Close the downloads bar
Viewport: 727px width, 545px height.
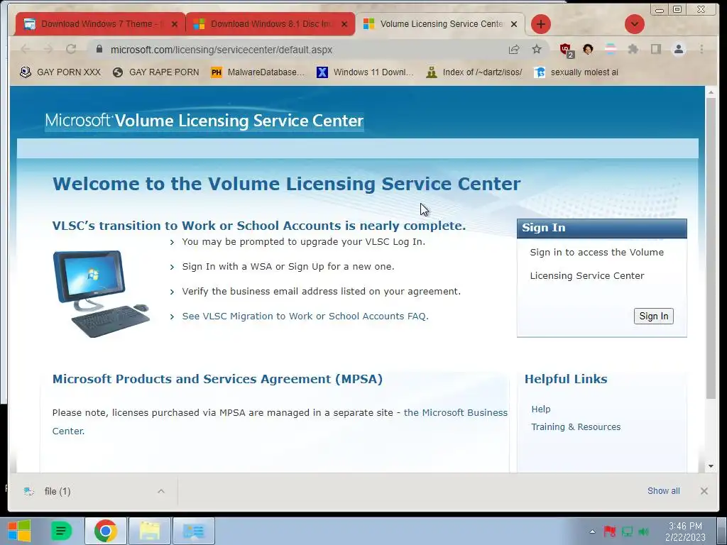tap(704, 491)
